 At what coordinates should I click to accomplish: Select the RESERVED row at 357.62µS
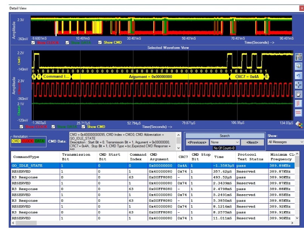[153, 171]
